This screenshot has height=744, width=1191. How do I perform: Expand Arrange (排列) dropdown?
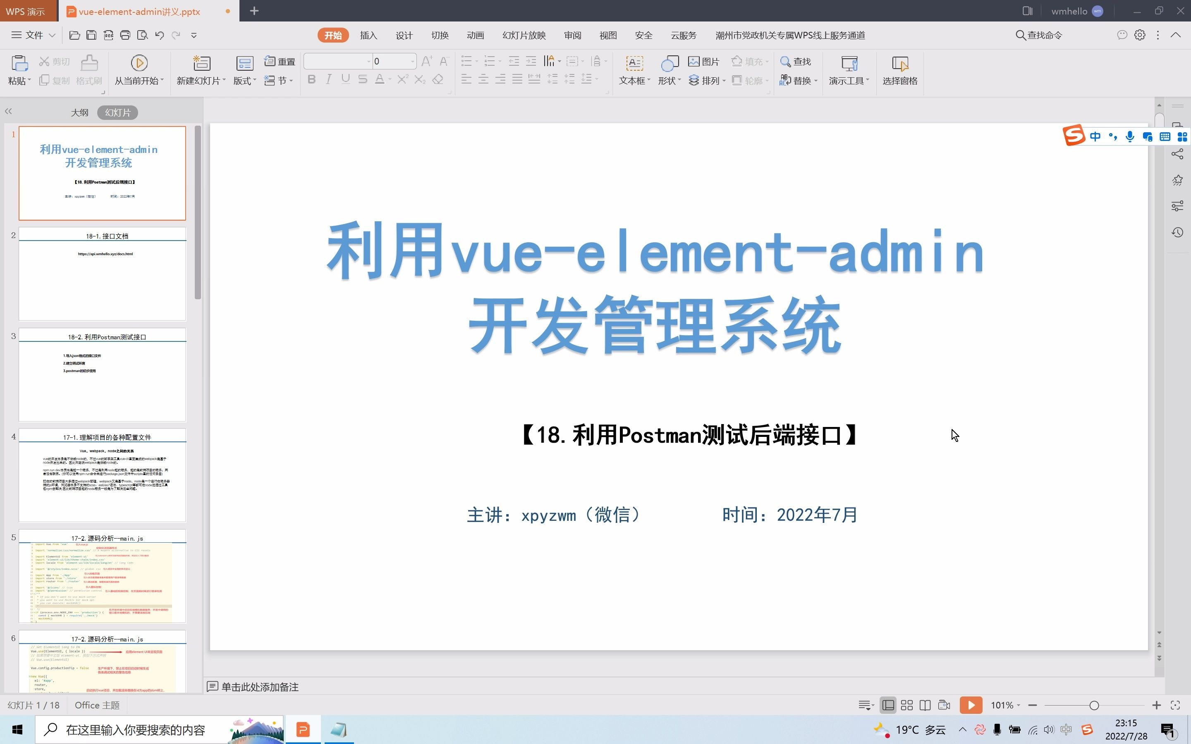point(724,80)
